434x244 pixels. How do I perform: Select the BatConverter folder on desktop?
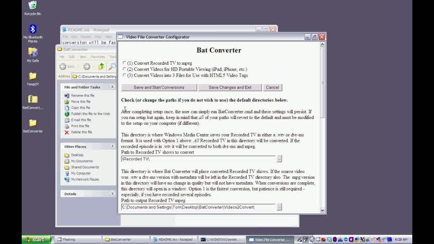point(33,125)
